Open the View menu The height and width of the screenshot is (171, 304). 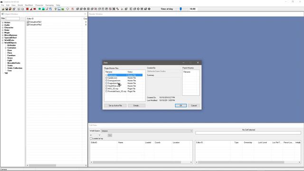point(13,5)
